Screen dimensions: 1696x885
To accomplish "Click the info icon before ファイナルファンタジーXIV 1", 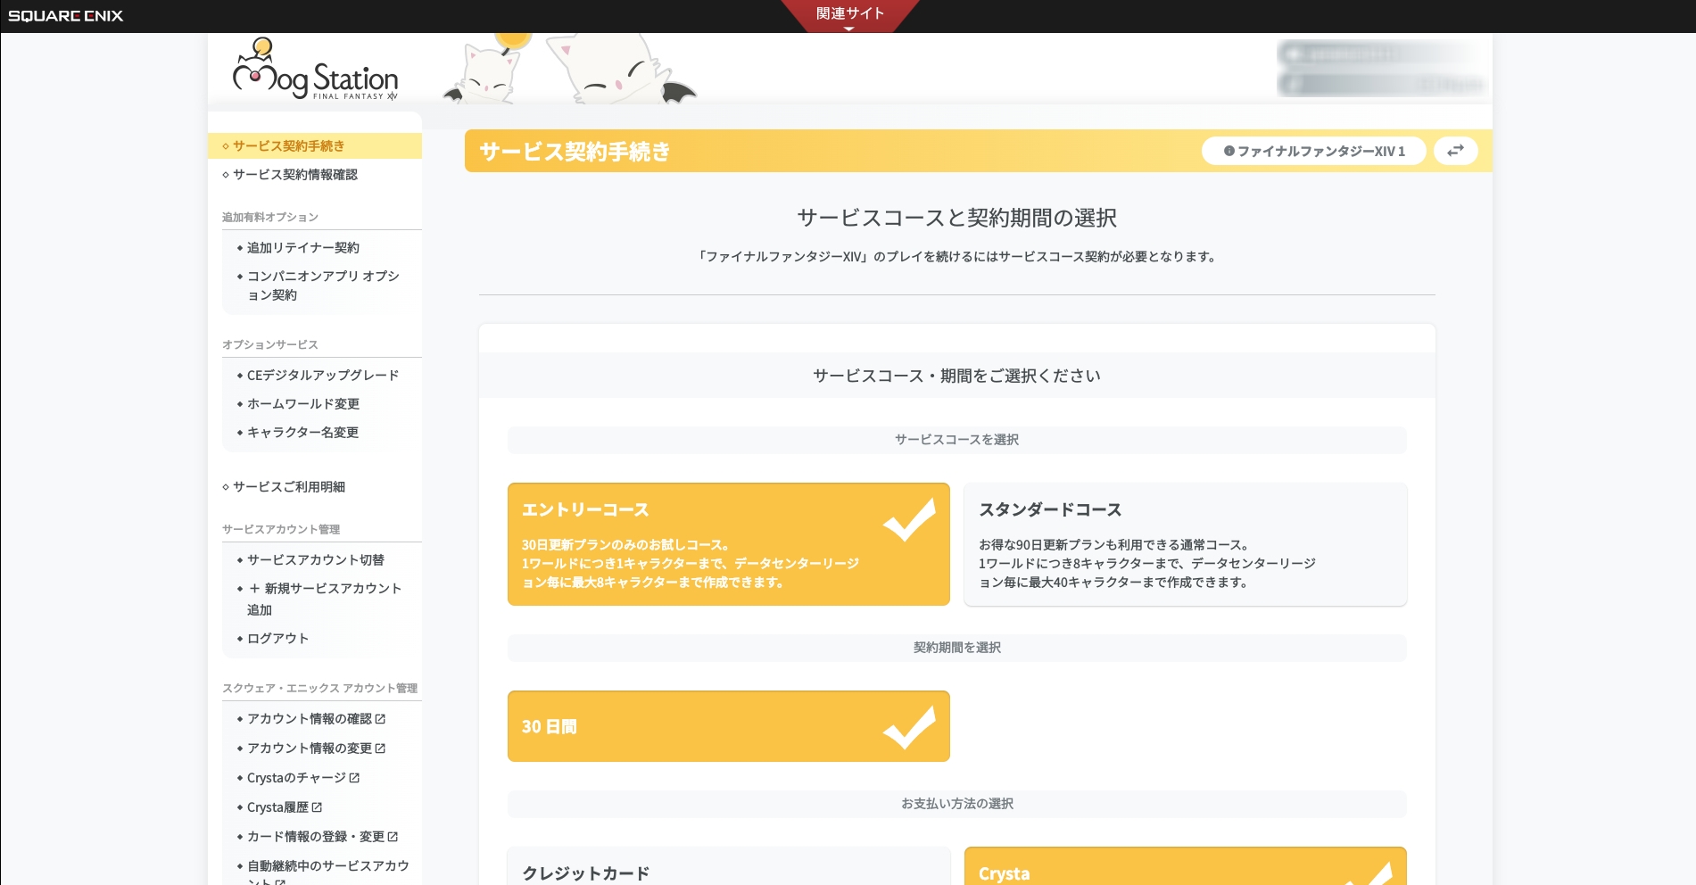I will pos(1229,151).
